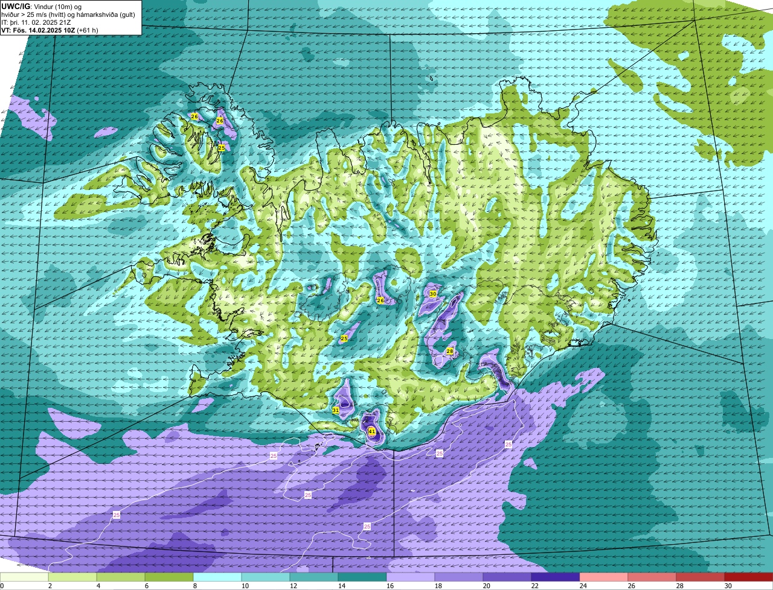Viewport: 773px width, 590px height.
Task: Click the legend swatch between 18 and 20
Action: [x=459, y=577]
